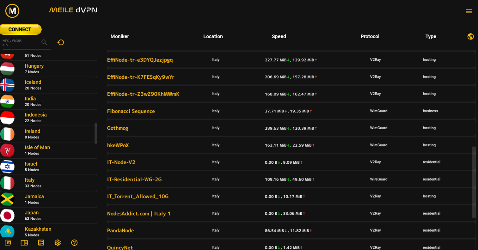Screen dimensions: 478x250
Task: Select Indonesia in country list
Action: (49, 118)
